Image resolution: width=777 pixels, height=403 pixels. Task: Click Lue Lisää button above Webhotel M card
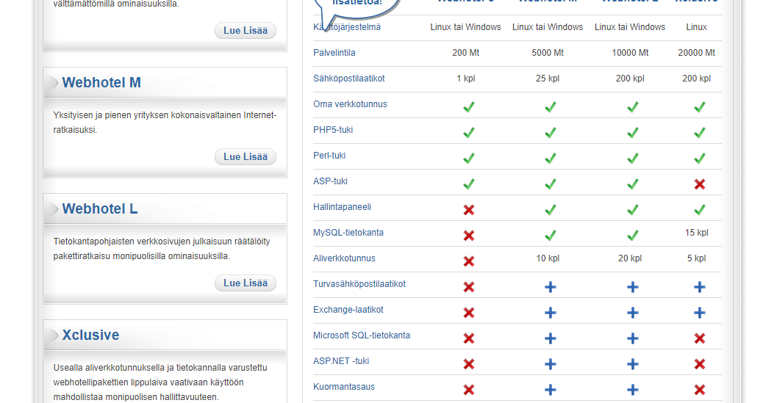(246, 31)
